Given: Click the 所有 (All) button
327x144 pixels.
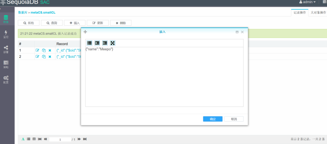Looking at the screenshot, I should pos(28,23).
